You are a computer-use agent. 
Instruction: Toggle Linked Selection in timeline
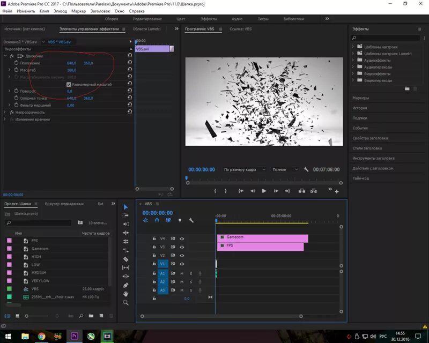point(168,220)
